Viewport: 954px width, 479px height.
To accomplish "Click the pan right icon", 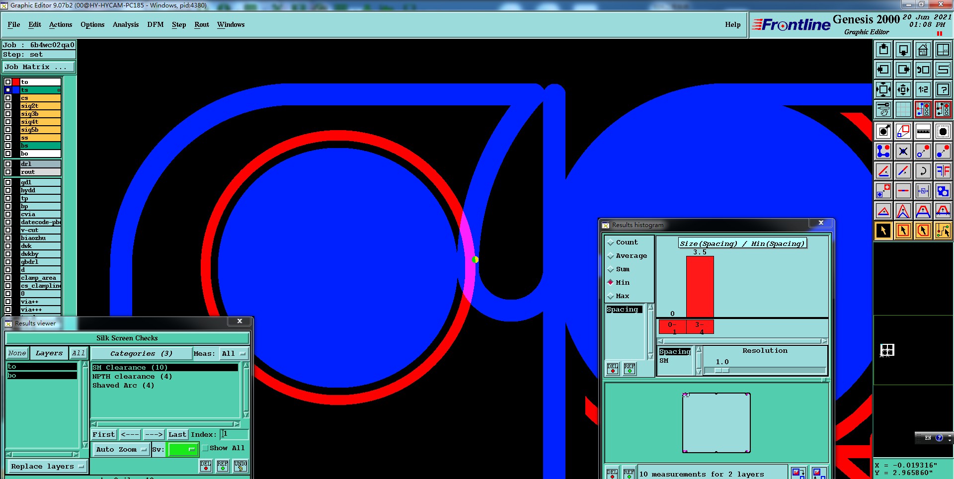I will coord(903,70).
